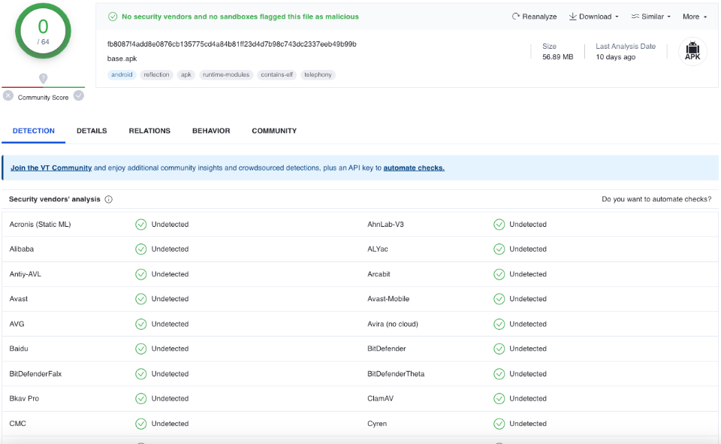Click the community score question marker
This screenshot has width=721, height=444.
(44, 79)
